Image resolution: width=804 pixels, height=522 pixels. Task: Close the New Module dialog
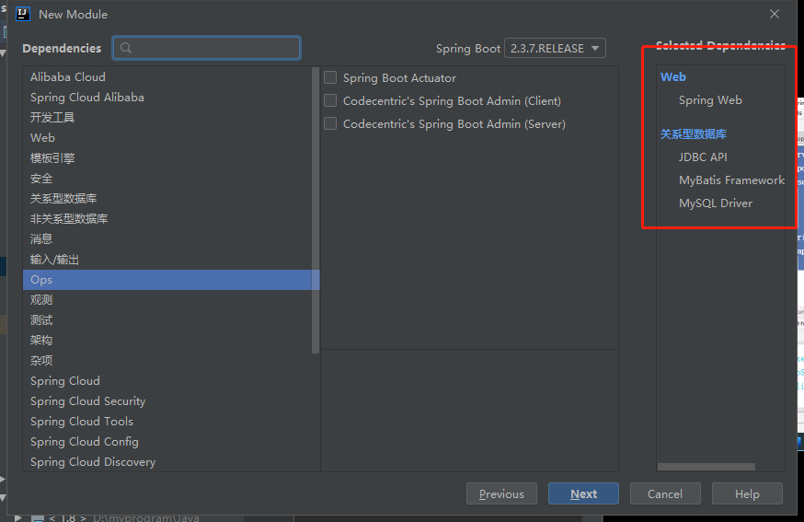coord(775,14)
